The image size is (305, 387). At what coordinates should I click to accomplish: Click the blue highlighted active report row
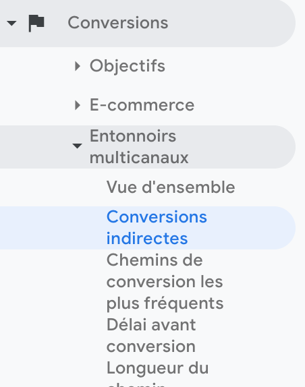point(148,228)
